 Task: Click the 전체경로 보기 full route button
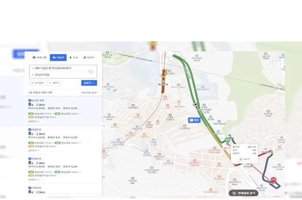pyautogui.click(x=245, y=193)
